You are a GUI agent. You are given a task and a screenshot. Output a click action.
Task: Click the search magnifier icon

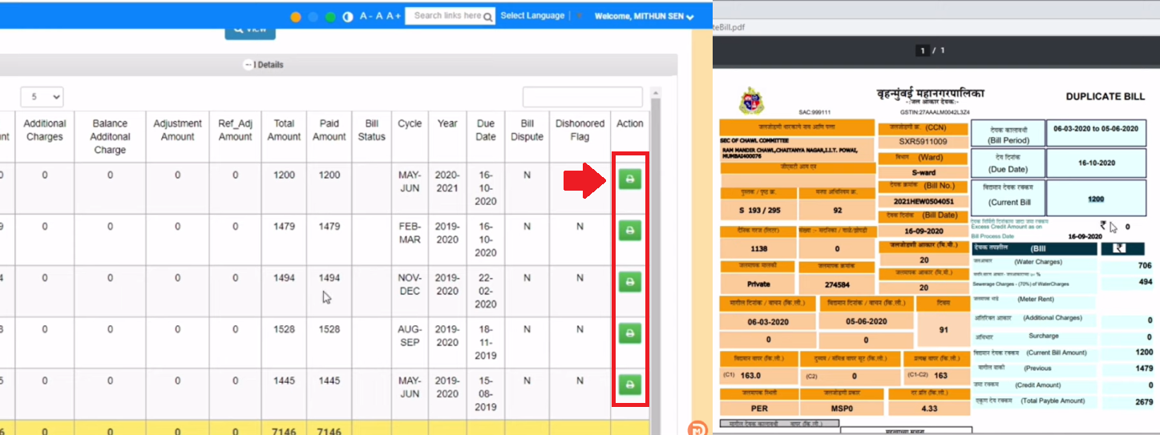point(488,16)
